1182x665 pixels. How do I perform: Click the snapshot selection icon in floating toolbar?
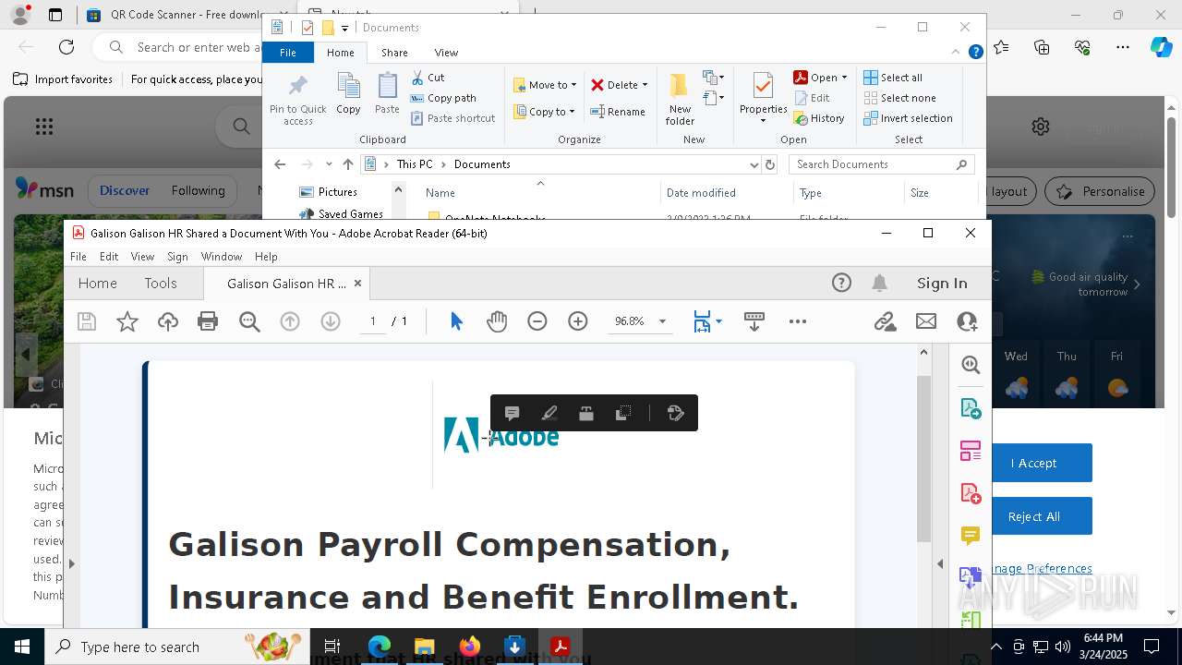(623, 413)
